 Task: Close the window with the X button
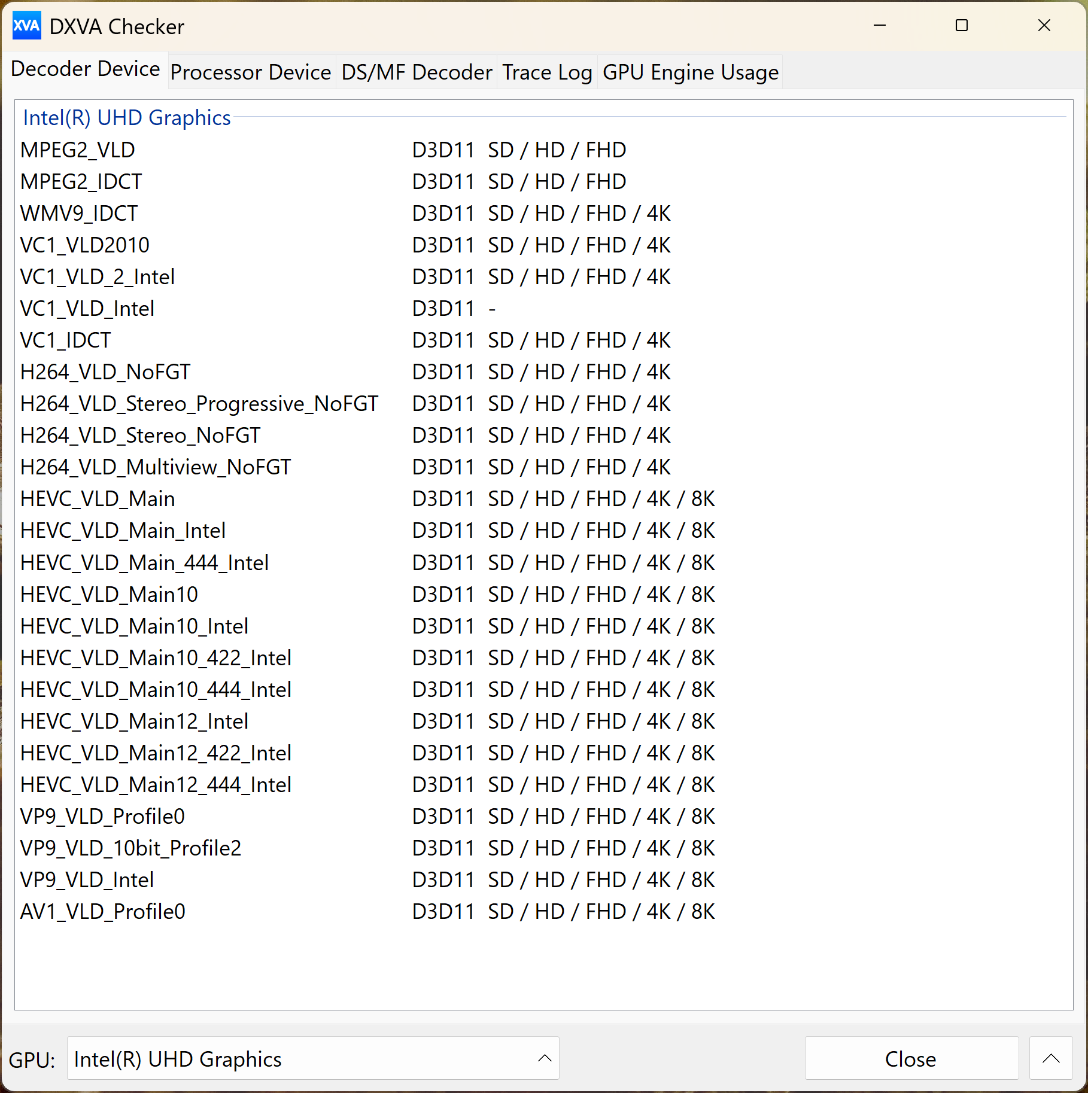click(1044, 26)
